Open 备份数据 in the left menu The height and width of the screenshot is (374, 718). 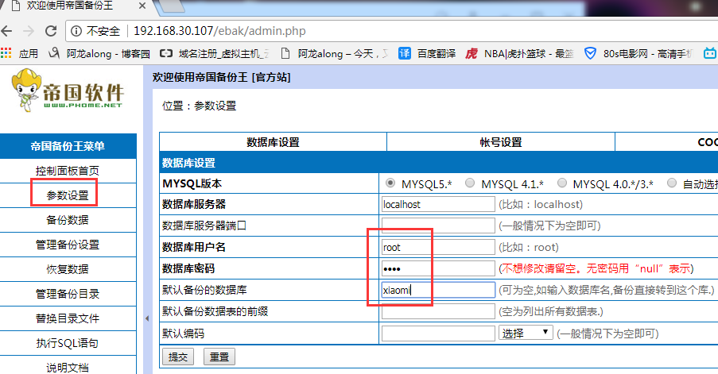(68, 220)
